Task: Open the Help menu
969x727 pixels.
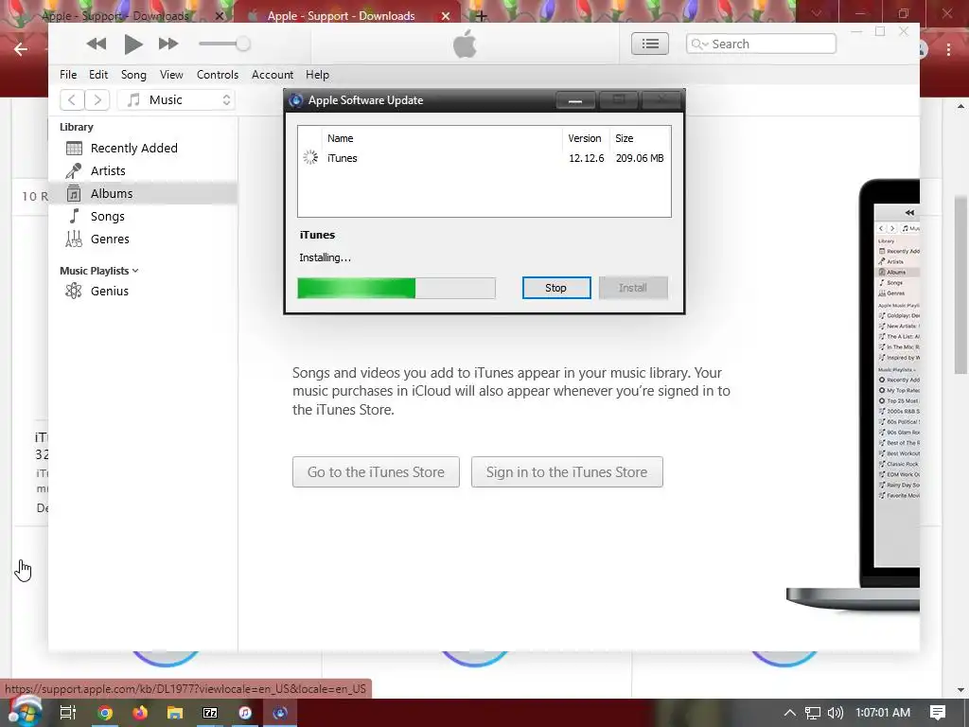Action: [x=317, y=75]
